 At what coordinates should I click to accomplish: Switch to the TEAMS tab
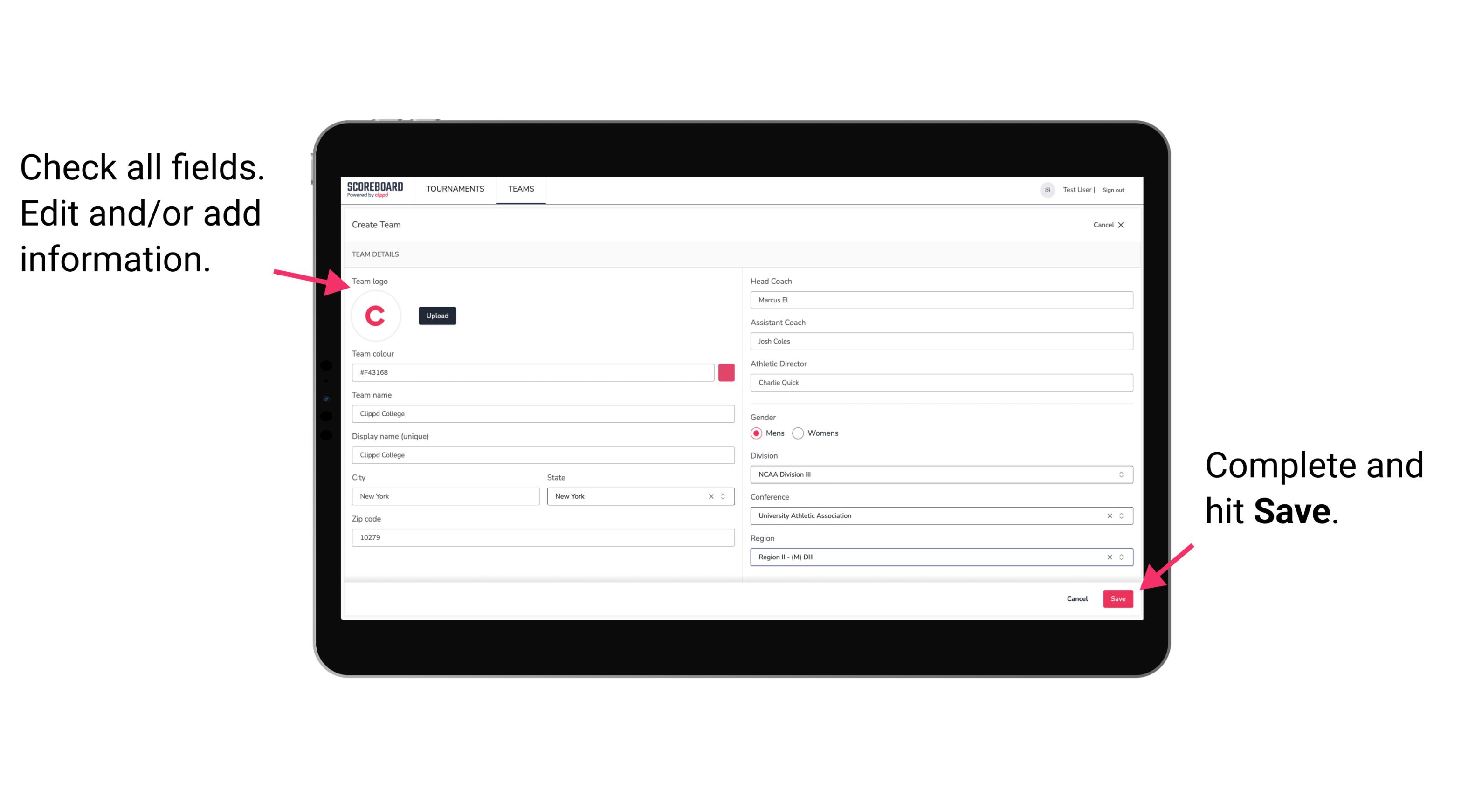point(520,189)
